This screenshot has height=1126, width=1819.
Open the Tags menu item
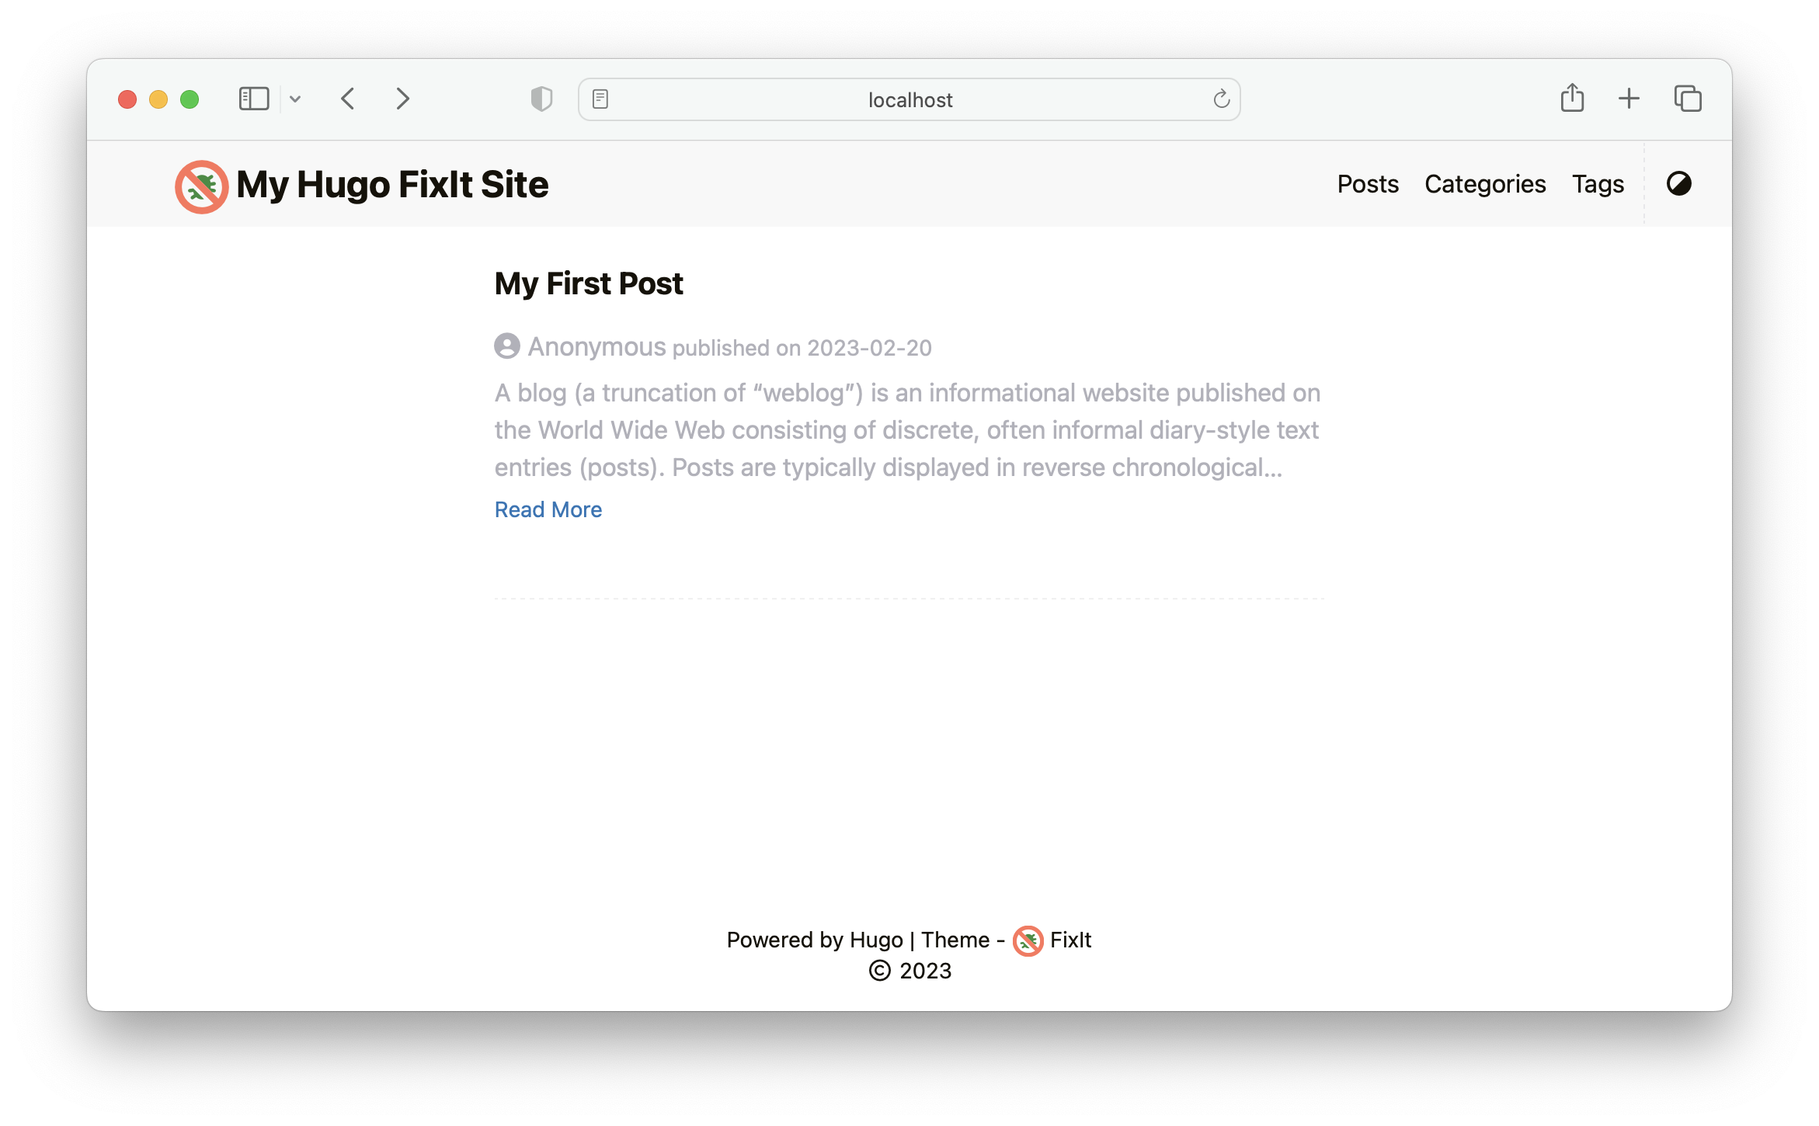tap(1598, 184)
